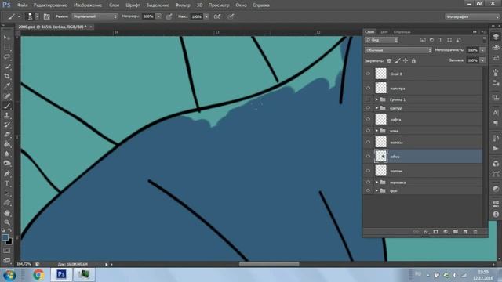Screen dimensions: 502x282
Task: Select the Move tool
Action: [x=7, y=38]
